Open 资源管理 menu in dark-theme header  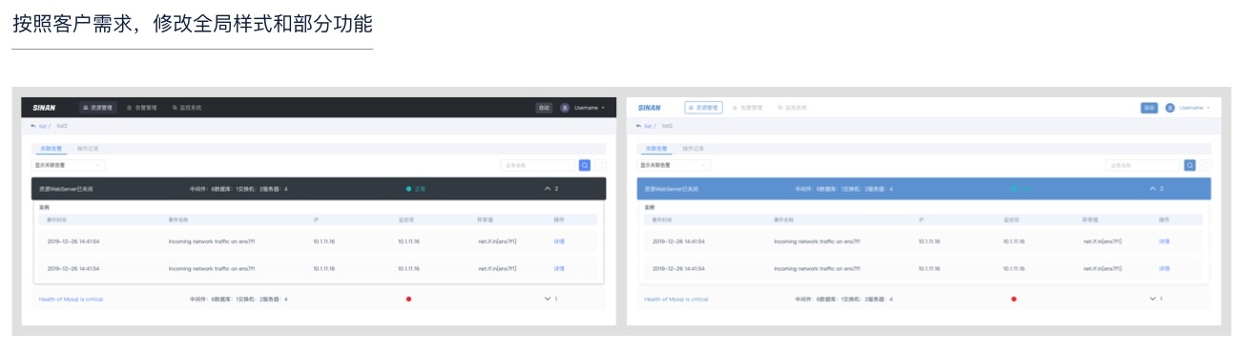click(x=97, y=108)
